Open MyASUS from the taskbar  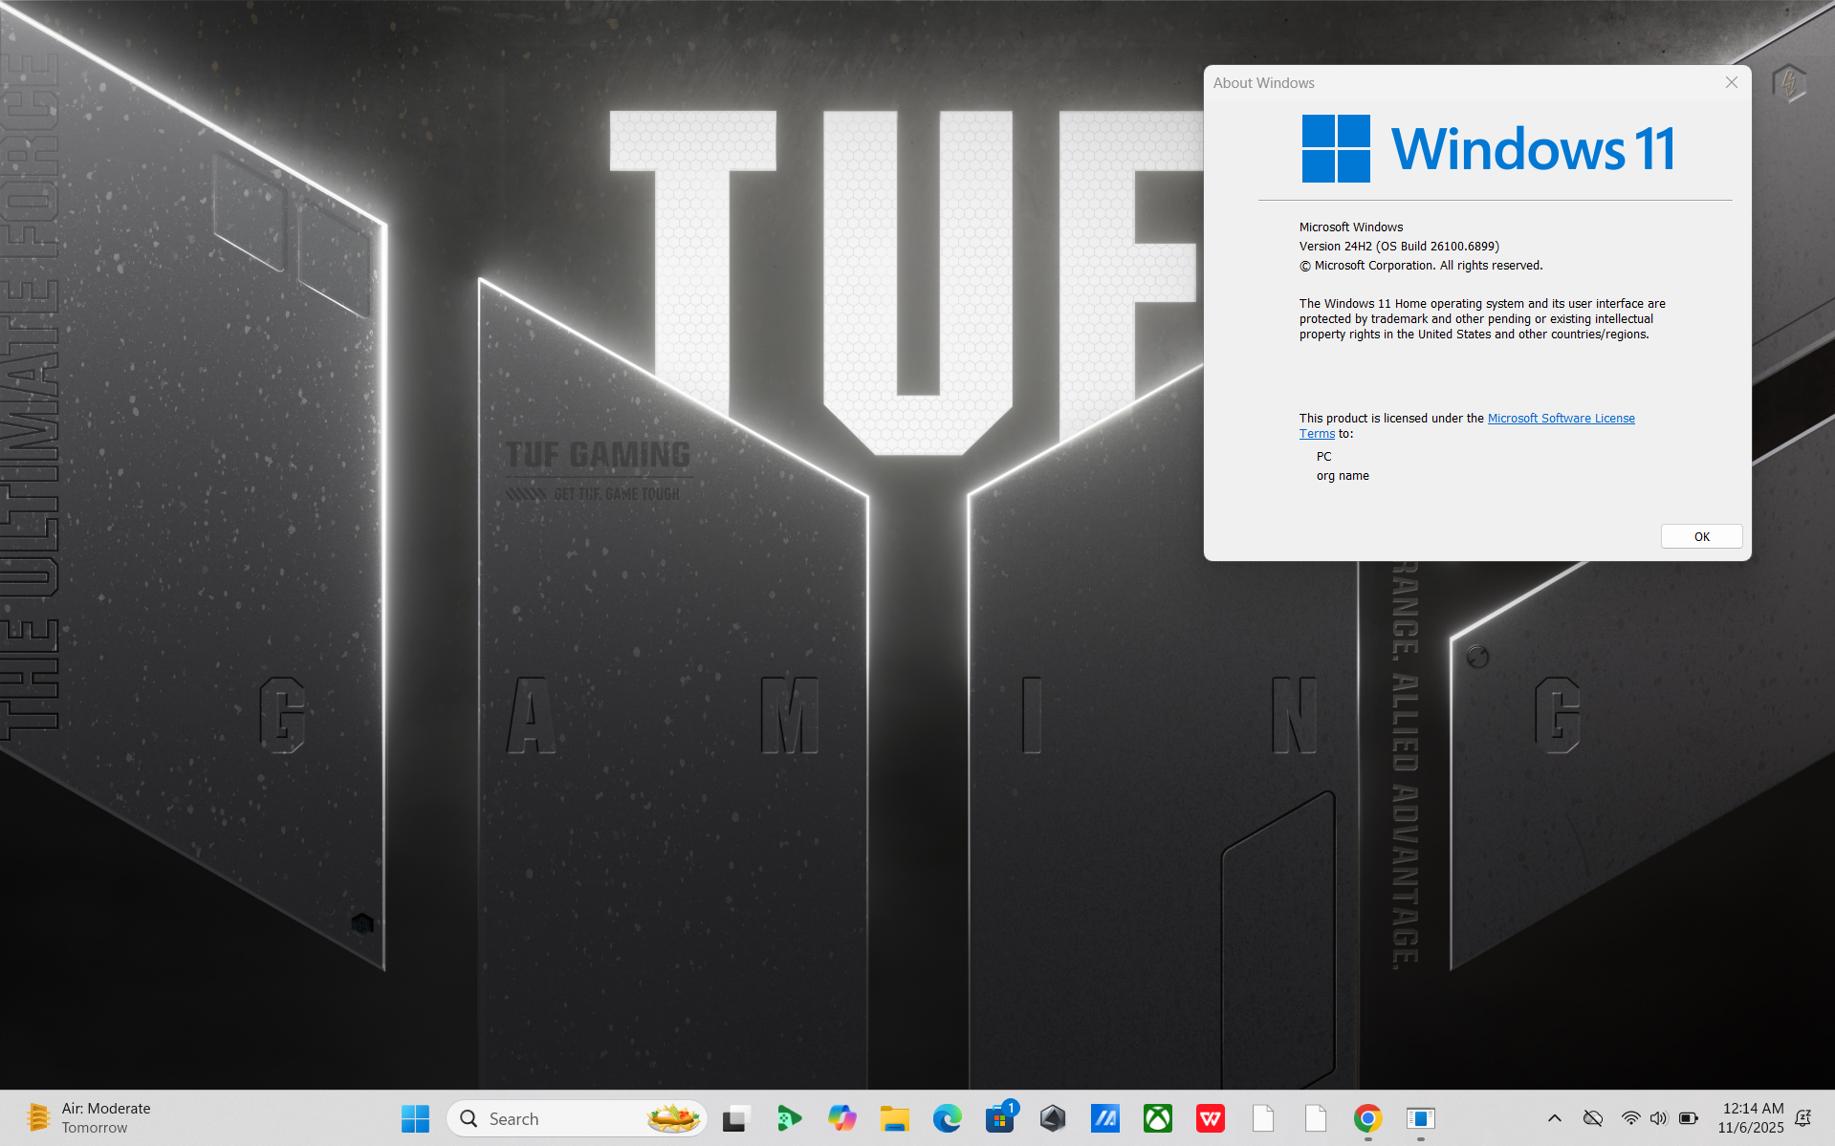(1105, 1118)
